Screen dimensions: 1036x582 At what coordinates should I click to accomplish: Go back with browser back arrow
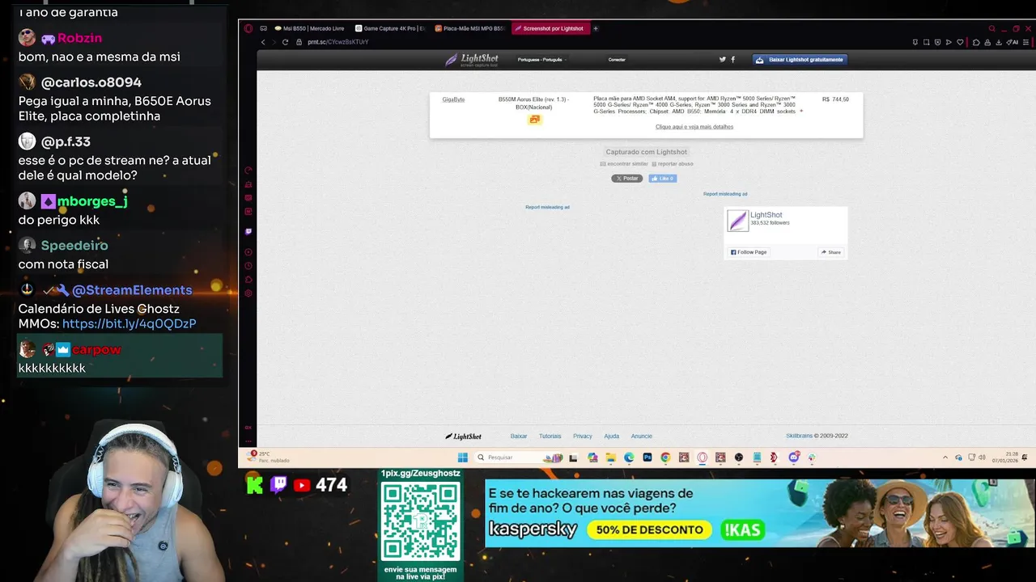[263, 42]
